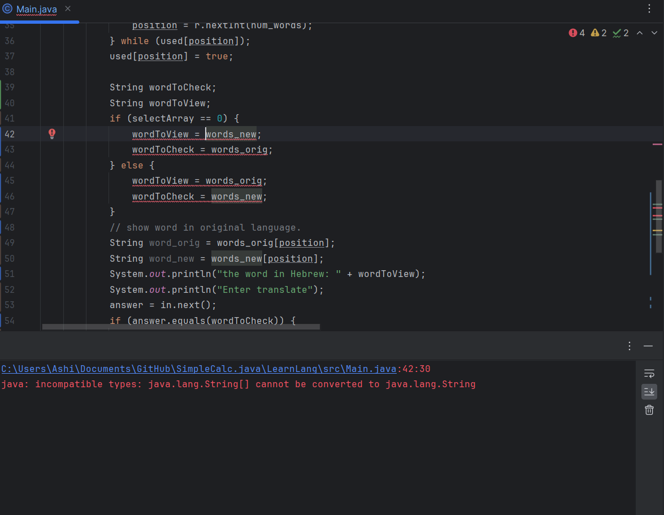Toggle soft-wrap in build output

click(x=649, y=374)
